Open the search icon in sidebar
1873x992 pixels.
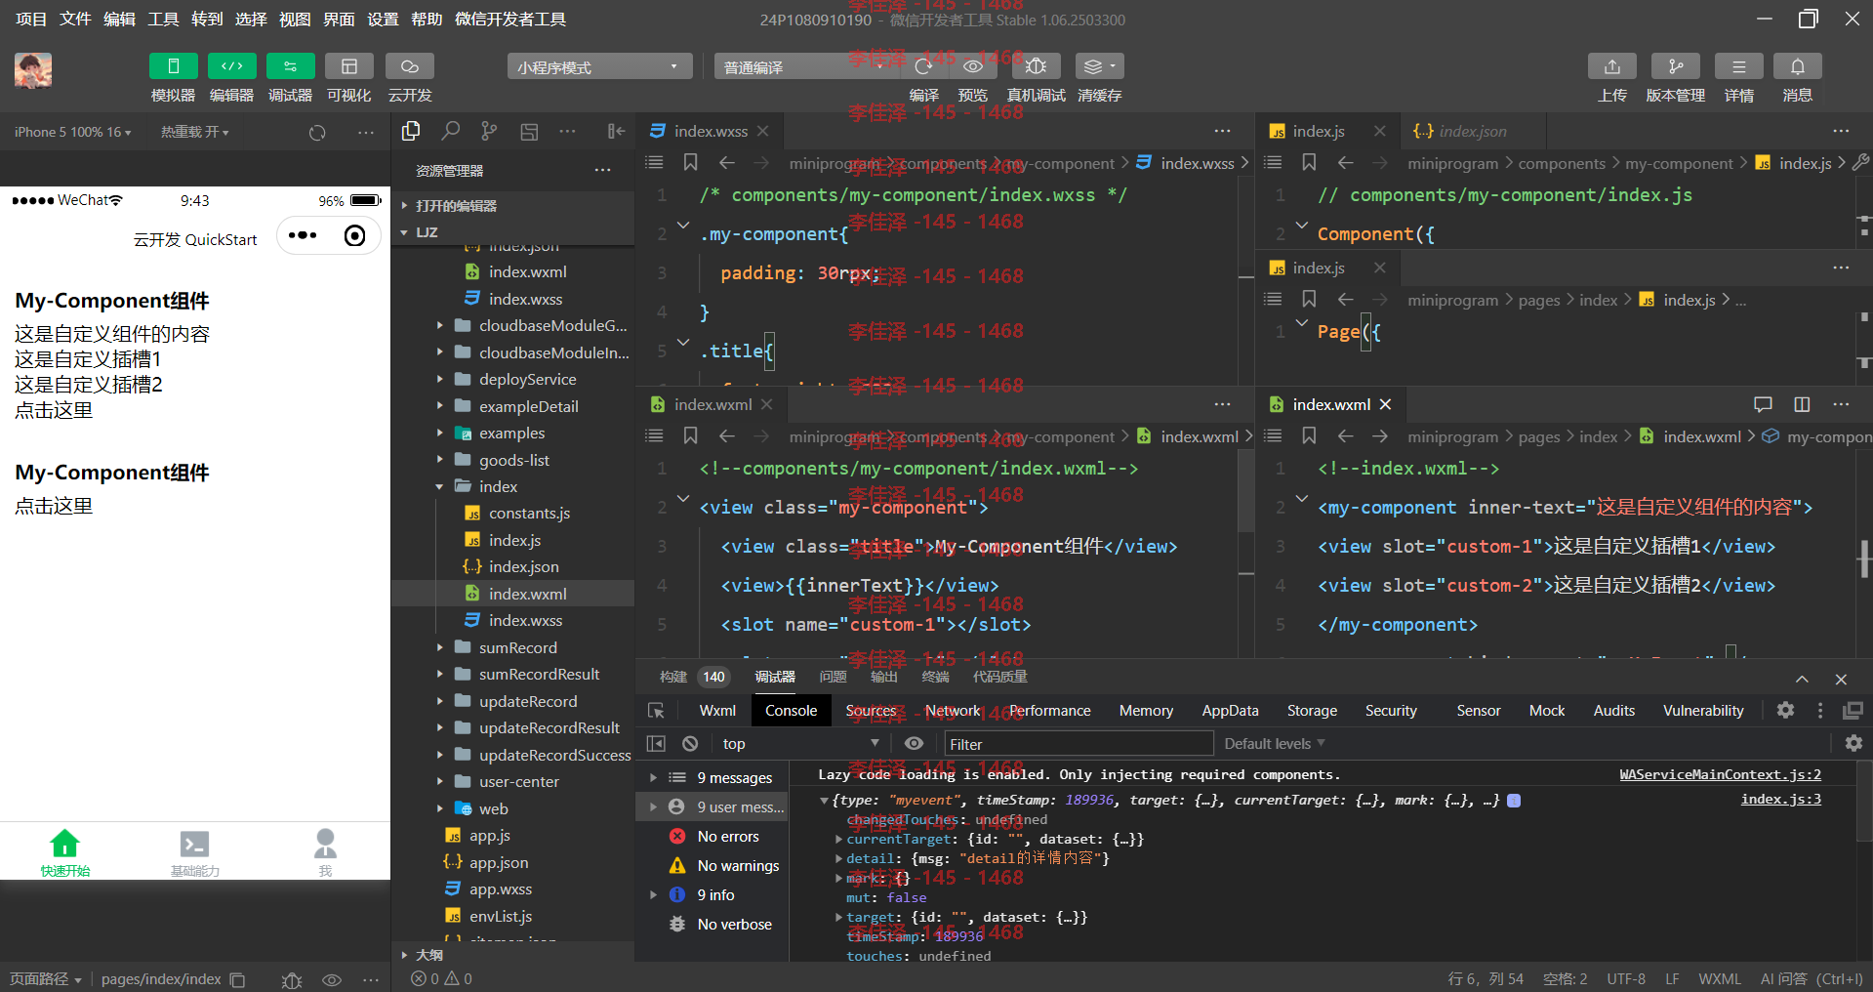450,131
